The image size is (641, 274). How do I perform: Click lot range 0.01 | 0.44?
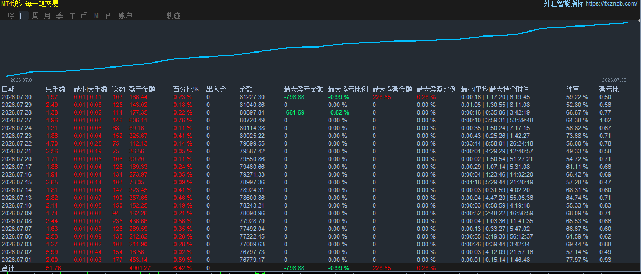click(x=89, y=252)
